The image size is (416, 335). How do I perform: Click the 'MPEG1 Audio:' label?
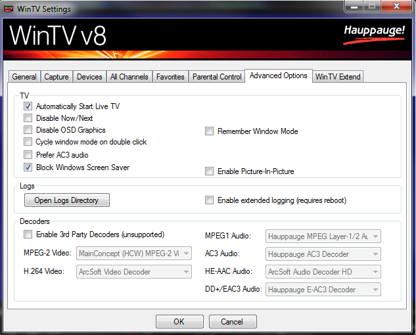point(228,236)
